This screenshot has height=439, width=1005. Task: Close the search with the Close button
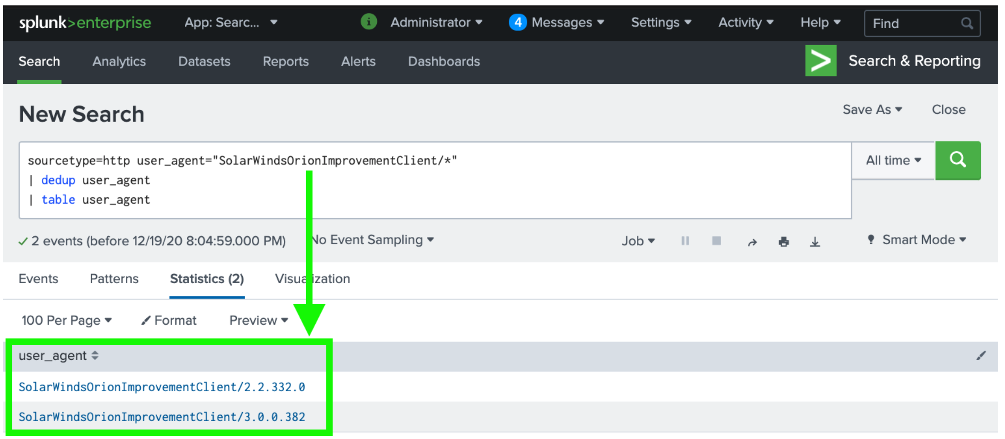click(x=948, y=109)
